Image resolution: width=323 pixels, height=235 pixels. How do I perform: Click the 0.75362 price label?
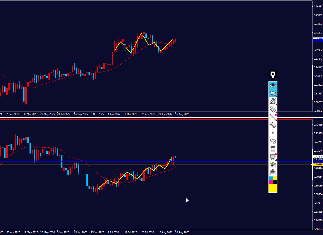pos(319,15)
